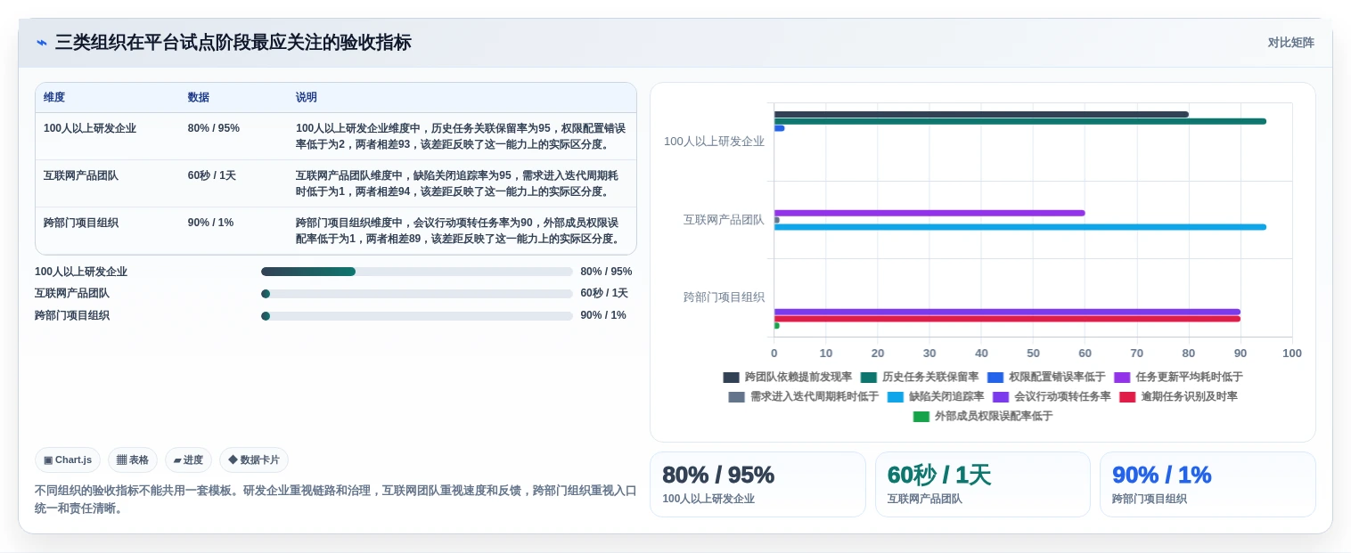Viewport: 1351px width, 553px height.
Task: Click the 数据 column header
Action: coord(199,97)
